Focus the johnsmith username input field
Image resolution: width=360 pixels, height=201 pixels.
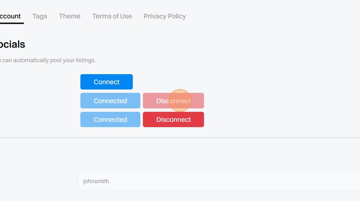[219, 181]
